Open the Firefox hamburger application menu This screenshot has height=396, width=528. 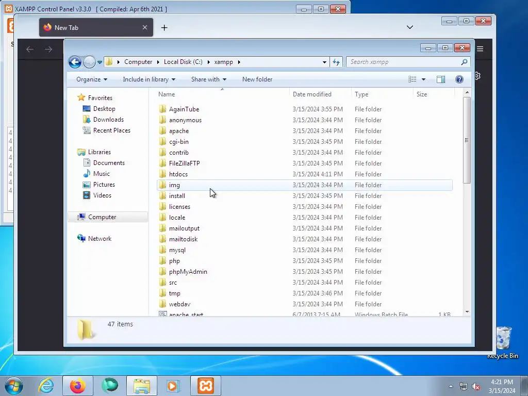[480, 49]
